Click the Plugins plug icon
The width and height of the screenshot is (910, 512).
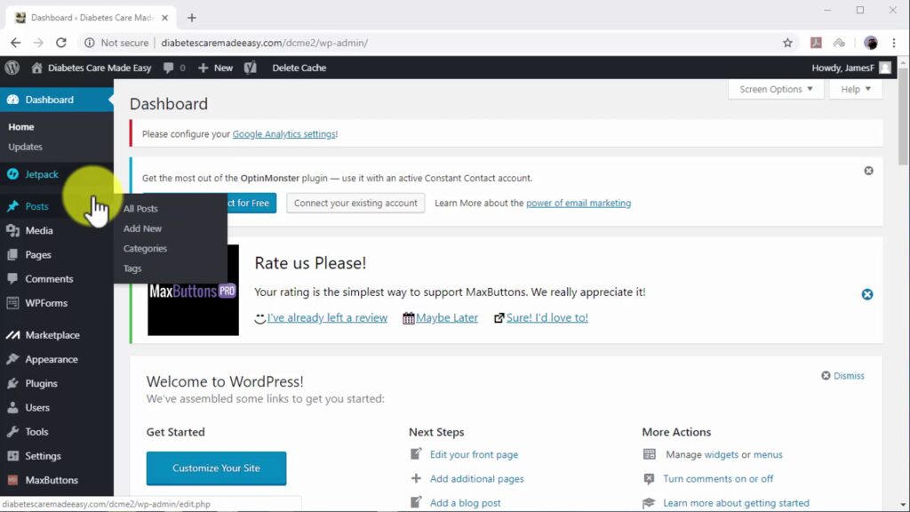point(12,384)
